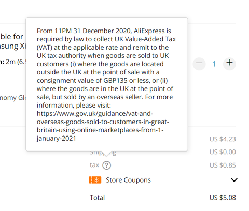Click the orange Store Coupons ticket icon
The width and height of the screenshot is (249, 211).
95,180
